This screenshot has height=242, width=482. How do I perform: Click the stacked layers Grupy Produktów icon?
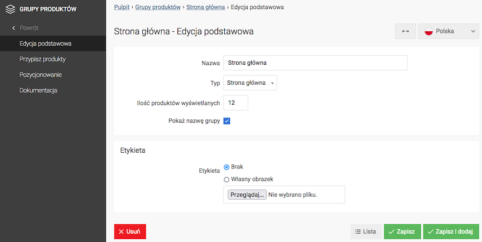tap(10, 9)
